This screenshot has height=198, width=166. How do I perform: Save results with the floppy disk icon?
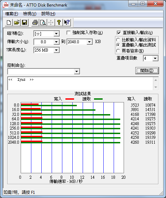[x=24, y=23]
